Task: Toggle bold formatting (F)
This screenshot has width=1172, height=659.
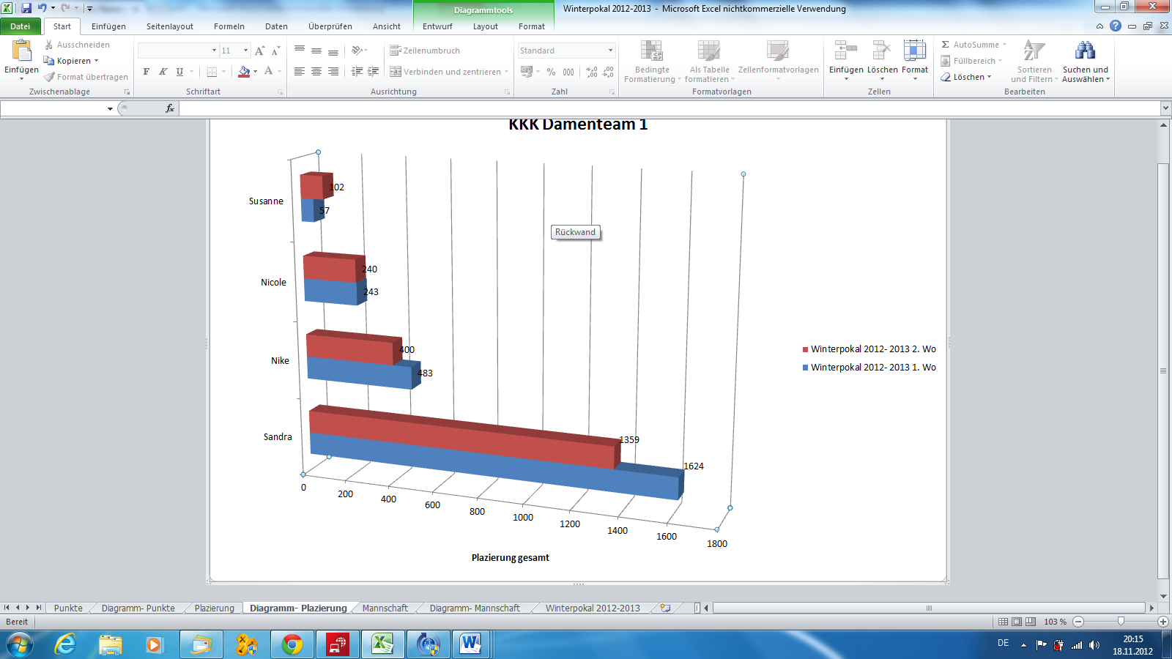Action: [x=146, y=72]
